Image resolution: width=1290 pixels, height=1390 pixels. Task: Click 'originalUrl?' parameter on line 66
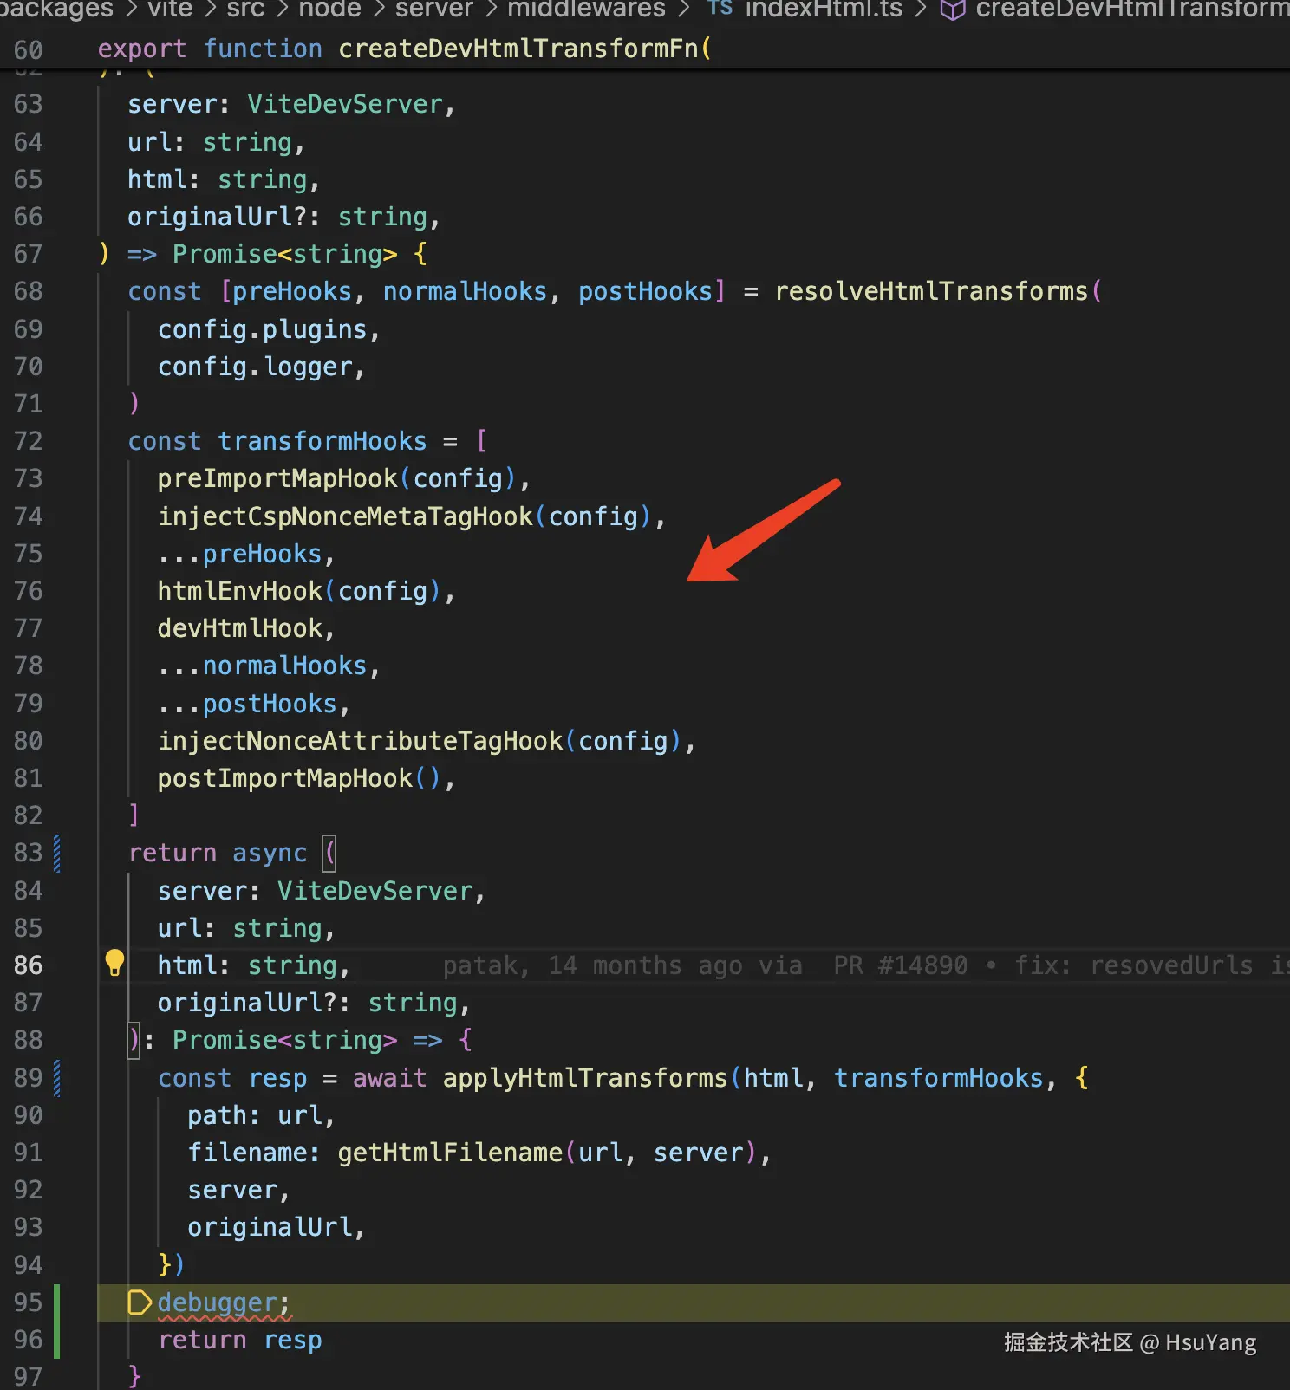tap(218, 217)
